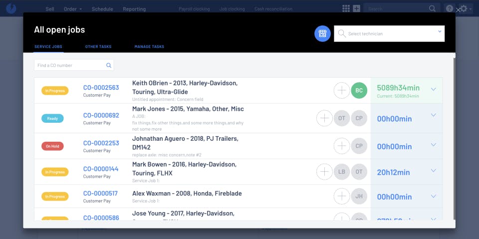Click the Find a CO number field

[x=74, y=65]
